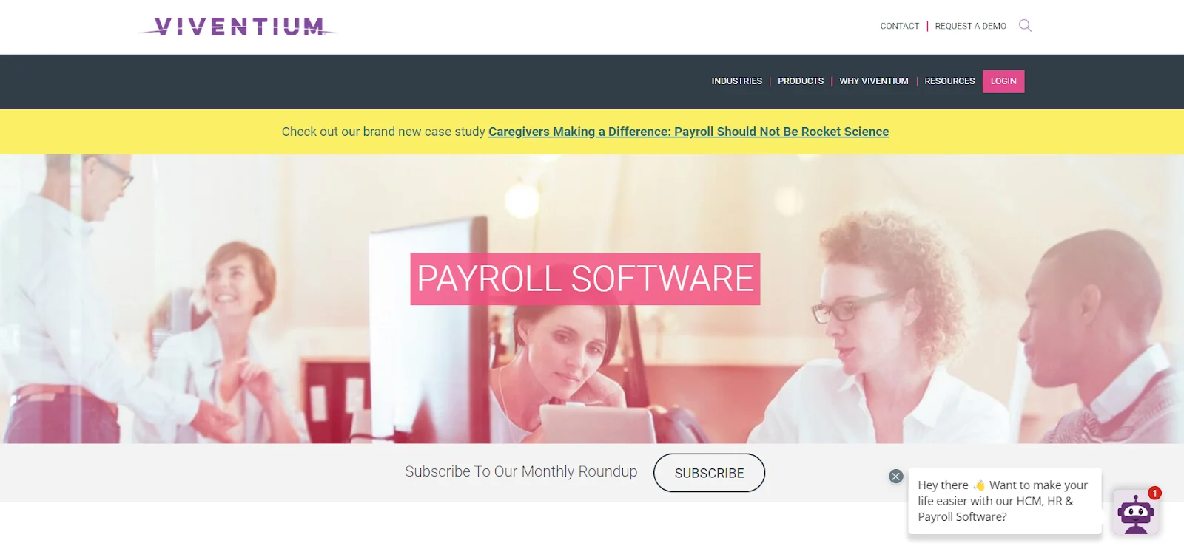This screenshot has width=1184, height=560.
Task: Click Request a Demo
Action: click(x=970, y=26)
